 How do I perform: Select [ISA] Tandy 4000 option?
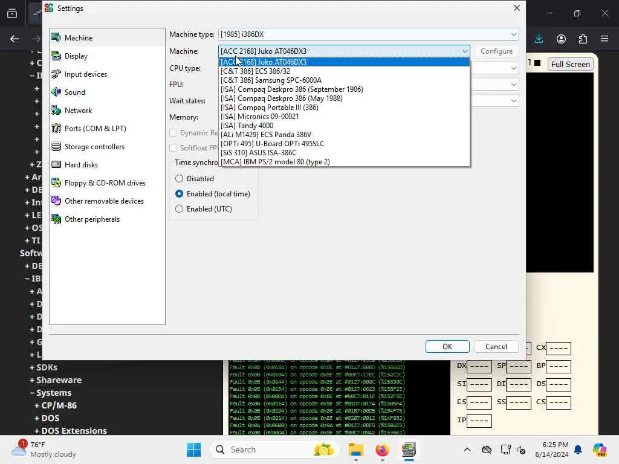coord(344,126)
